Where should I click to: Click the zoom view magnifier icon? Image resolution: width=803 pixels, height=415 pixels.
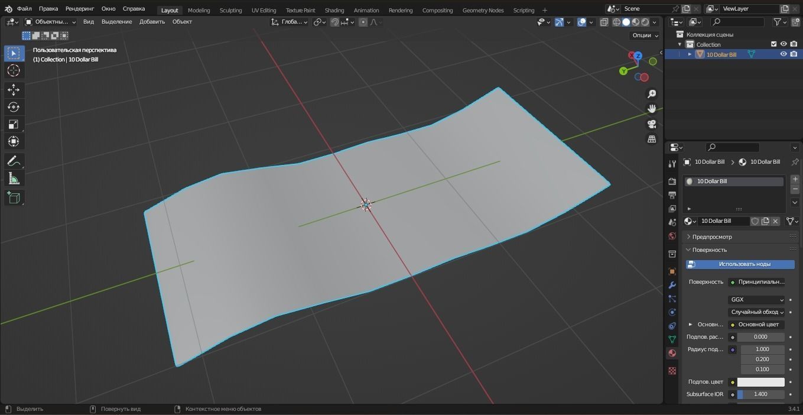(652, 94)
